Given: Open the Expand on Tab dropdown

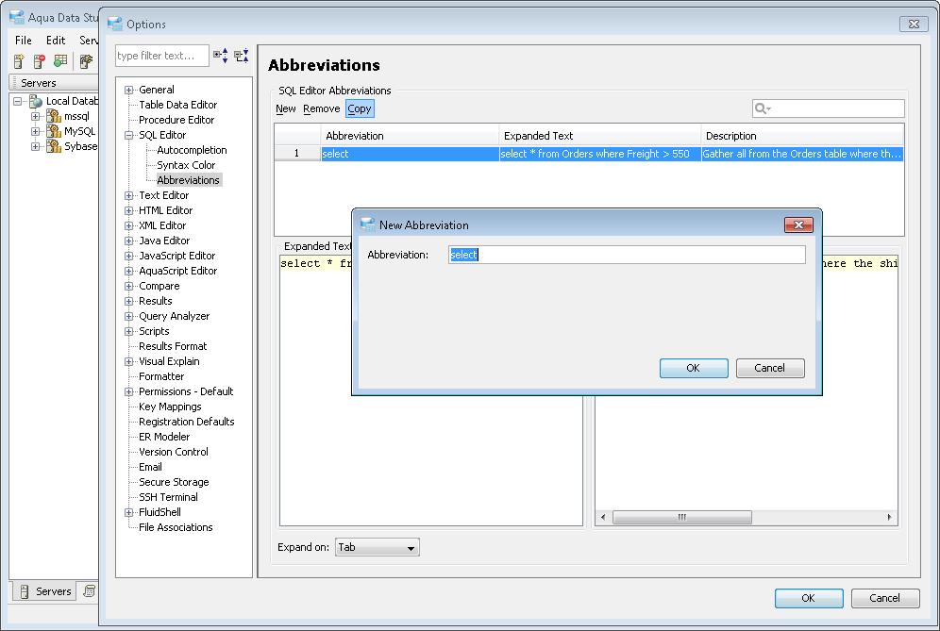Looking at the screenshot, I should pyautogui.click(x=378, y=547).
